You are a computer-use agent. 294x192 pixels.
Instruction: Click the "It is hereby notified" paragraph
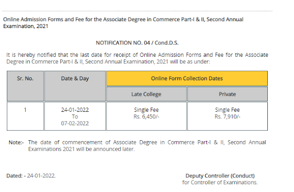point(137,58)
